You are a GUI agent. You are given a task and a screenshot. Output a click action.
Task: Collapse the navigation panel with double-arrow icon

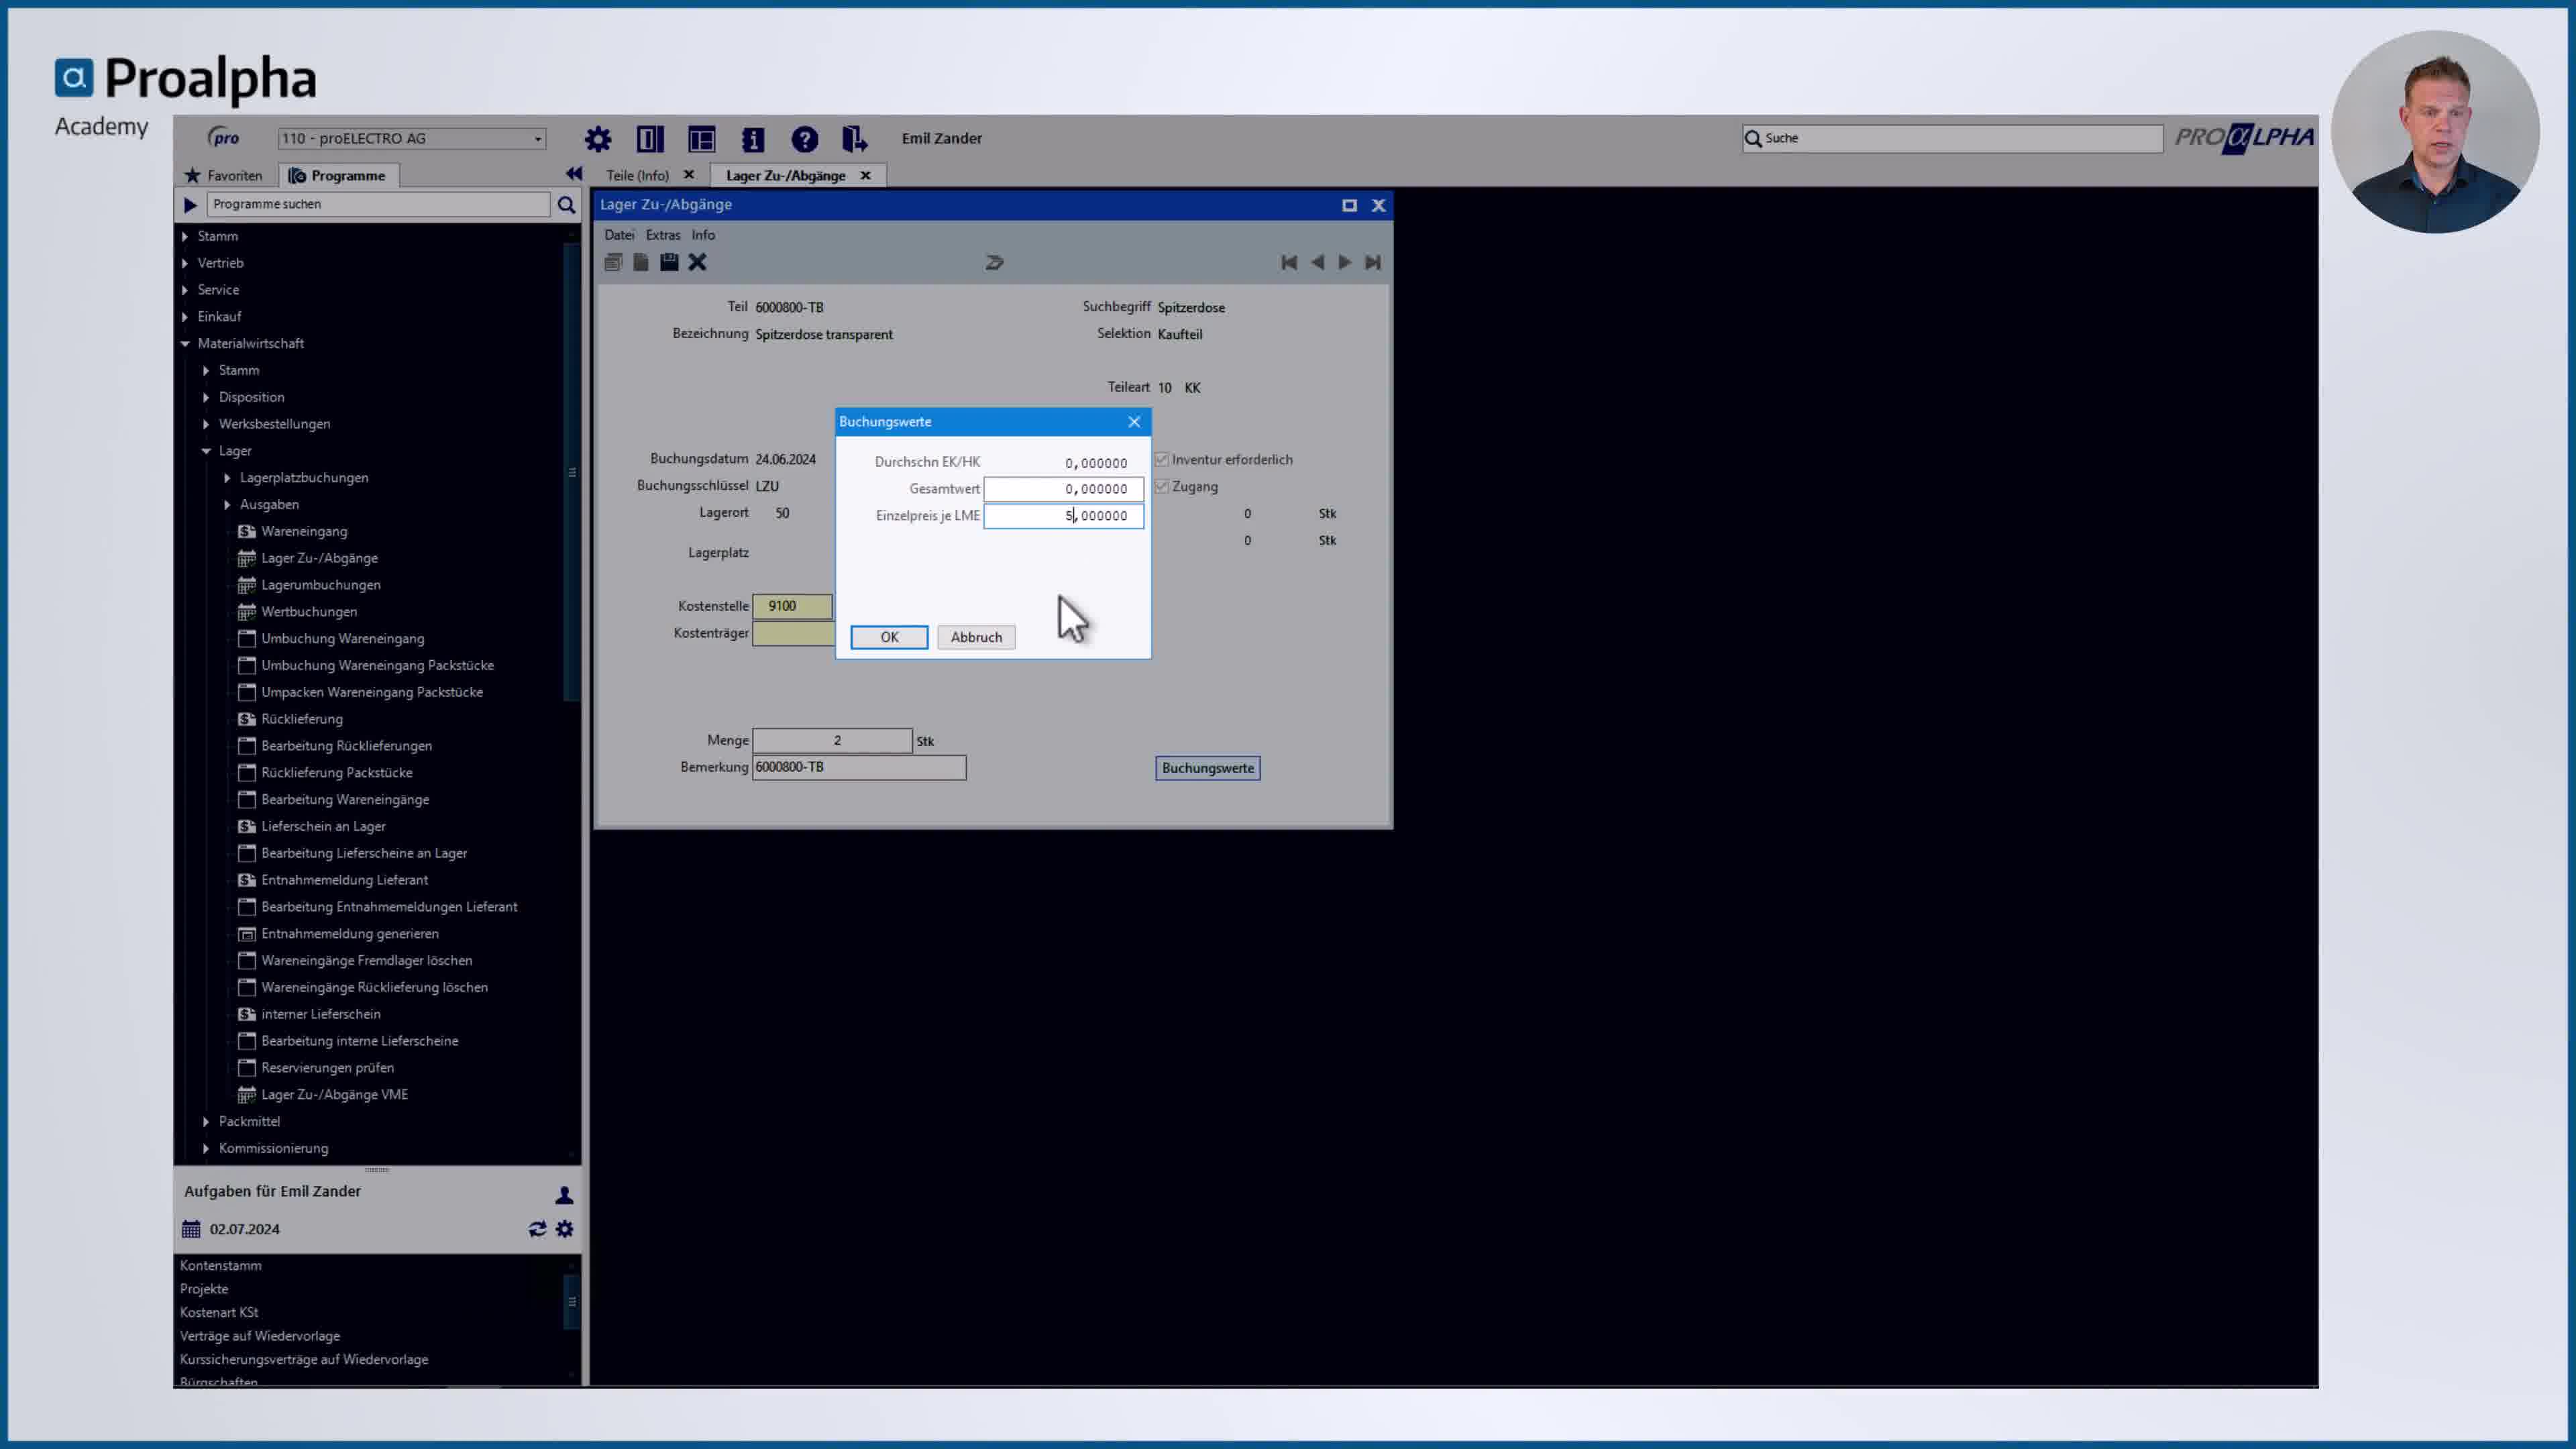[574, 174]
